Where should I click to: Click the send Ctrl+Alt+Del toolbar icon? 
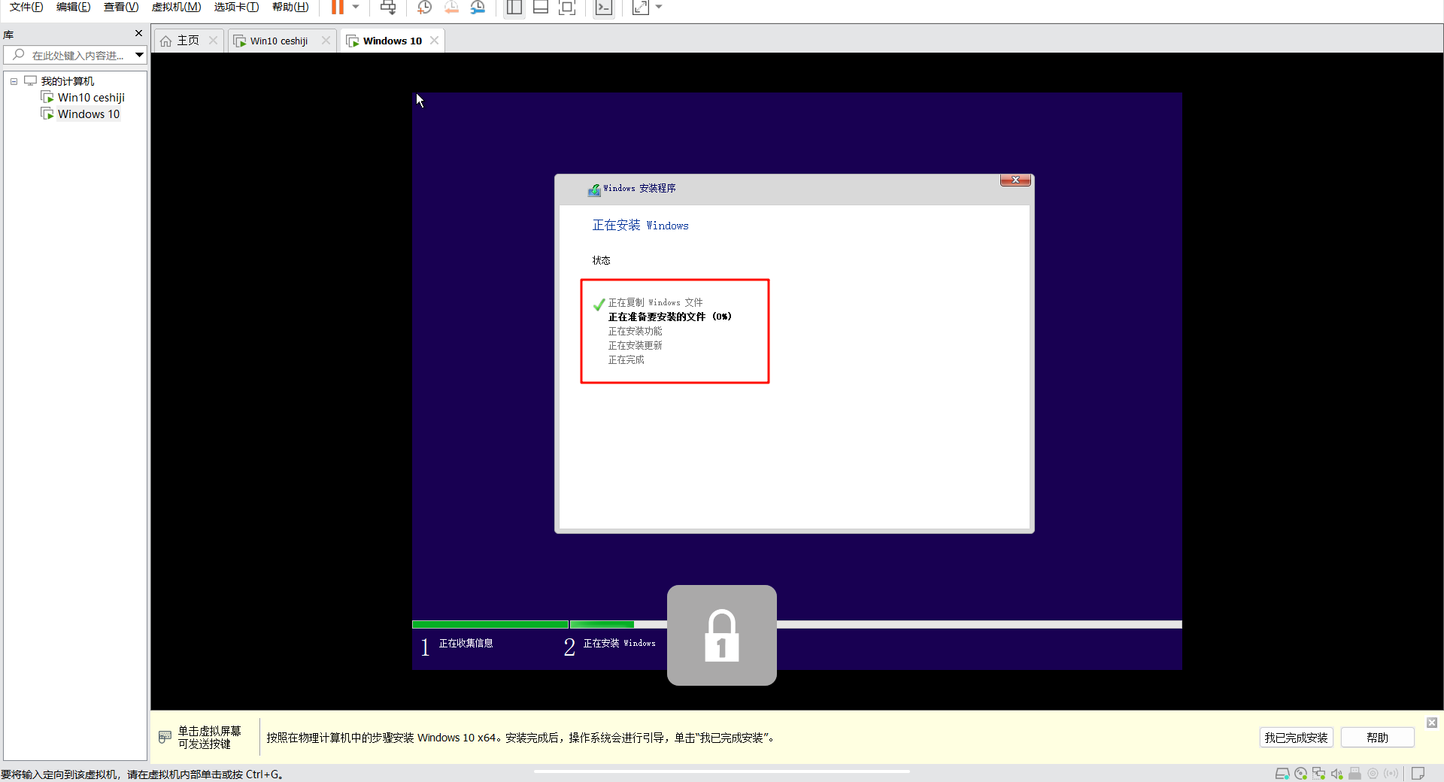point(388,8)
